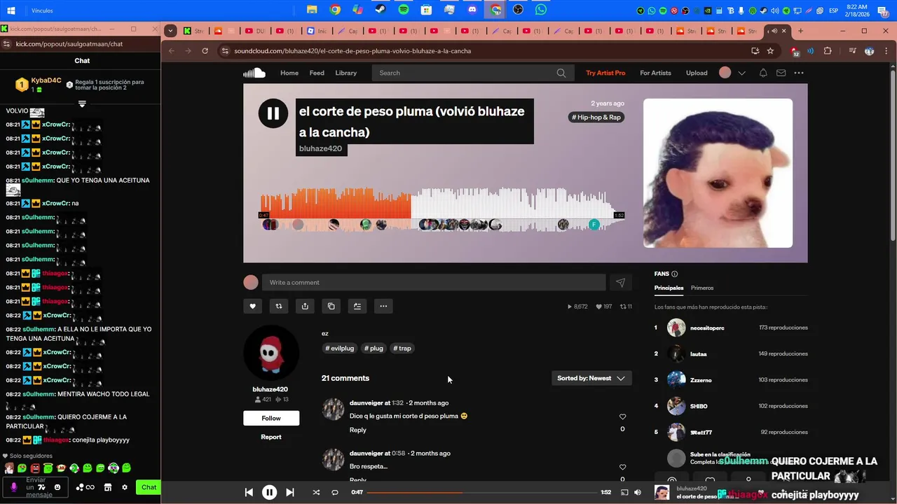Open the 'For Artists' link

(x=655, y=73)
